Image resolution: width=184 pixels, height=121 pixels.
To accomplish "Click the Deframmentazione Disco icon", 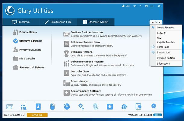I will tap(67, 44).
